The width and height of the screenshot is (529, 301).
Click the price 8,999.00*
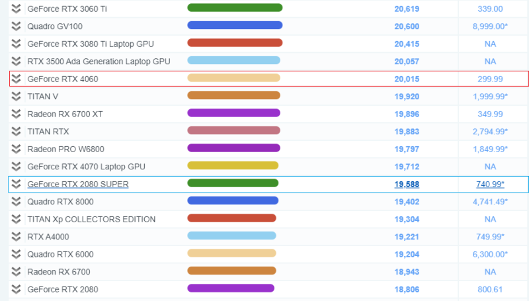(490, 26)
